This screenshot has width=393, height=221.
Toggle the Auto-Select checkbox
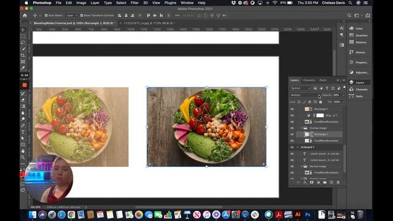click(46, 15)
